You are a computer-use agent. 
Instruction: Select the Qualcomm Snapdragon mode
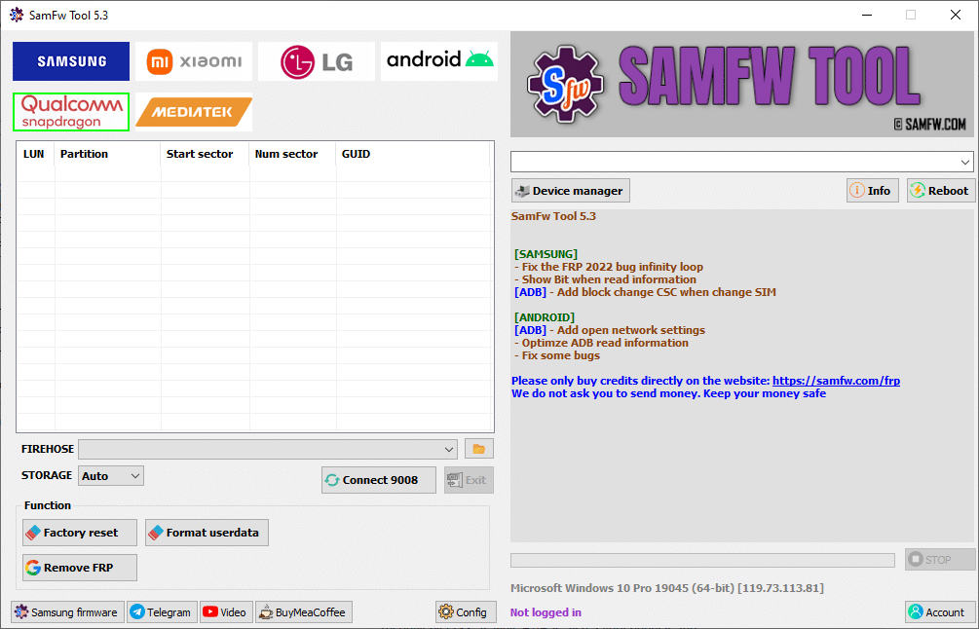click(x=70, y=112)
